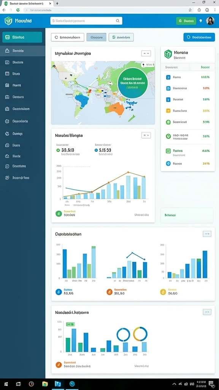
Task: Click the yellow round icon under the right bar chart
Action: point(163,292)
